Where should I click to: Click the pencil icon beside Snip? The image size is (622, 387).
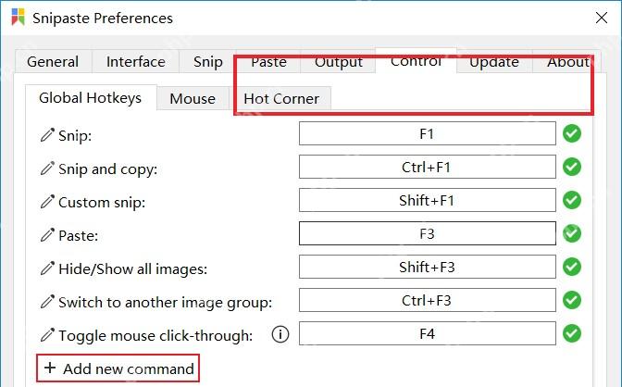pos(47,135)
